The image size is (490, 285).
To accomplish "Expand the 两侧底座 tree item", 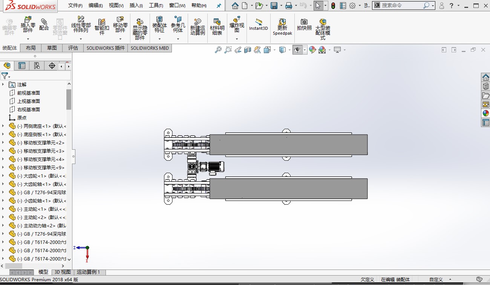I will coord(4,126).
